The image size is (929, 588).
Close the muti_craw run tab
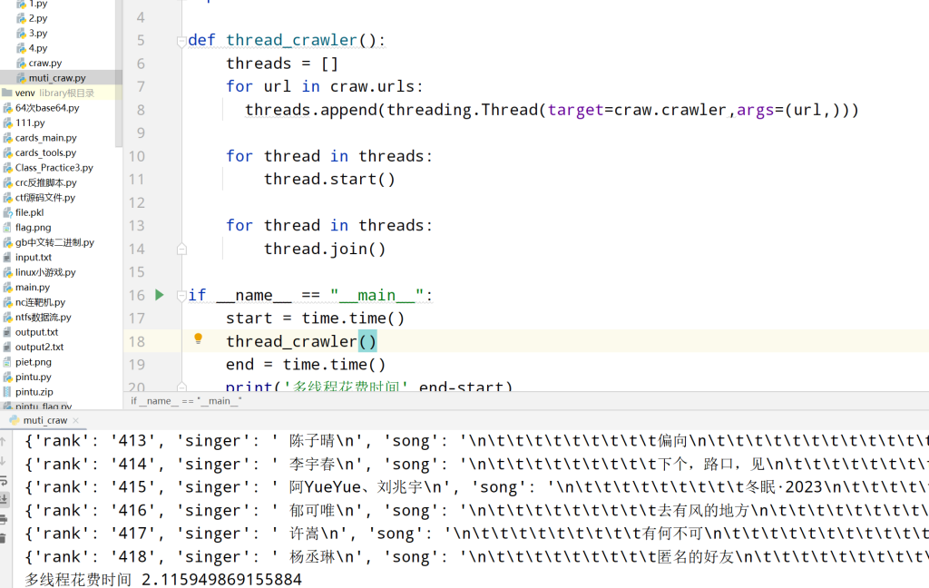(76, 420)
